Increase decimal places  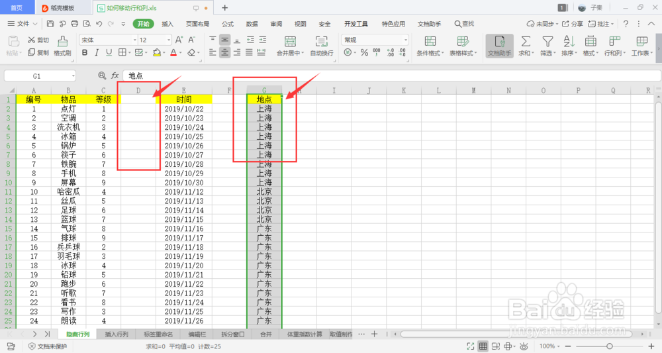click(x=390, y=52)
